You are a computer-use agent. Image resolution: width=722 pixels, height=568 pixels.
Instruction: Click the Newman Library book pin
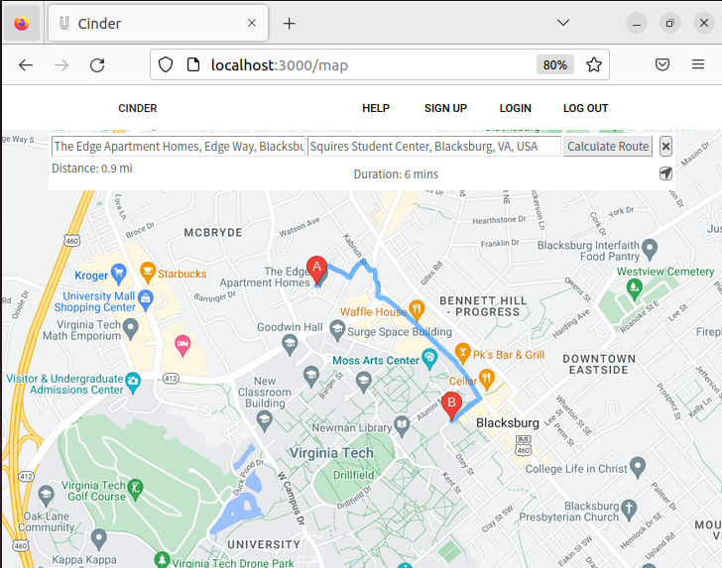pyautogui.click(x=402, y=426)
